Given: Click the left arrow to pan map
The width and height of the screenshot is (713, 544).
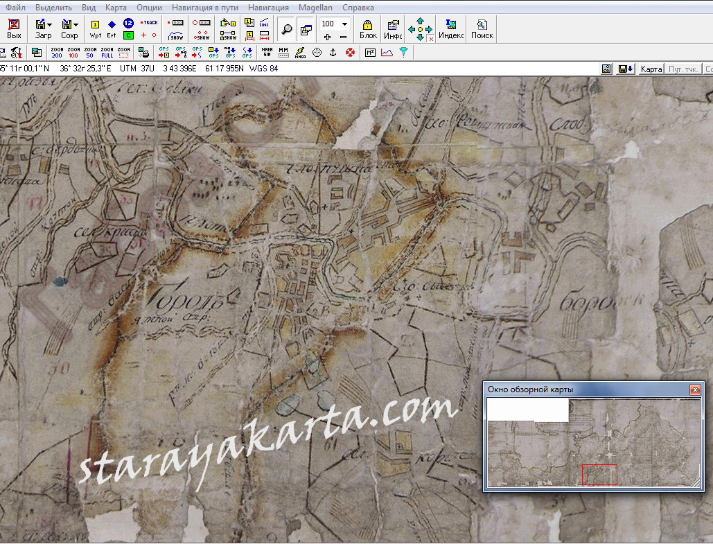Looking at the screenshot, I should (x=412, y=29).
